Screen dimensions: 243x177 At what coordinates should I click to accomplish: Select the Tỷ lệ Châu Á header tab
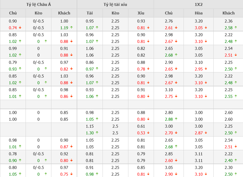[x=38, y=4]
